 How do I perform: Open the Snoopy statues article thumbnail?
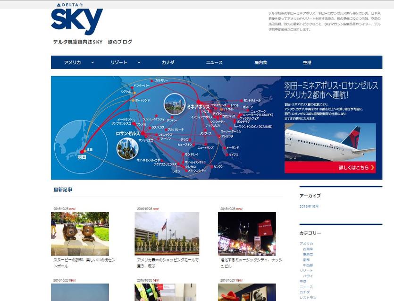click(x=80, y=233)
